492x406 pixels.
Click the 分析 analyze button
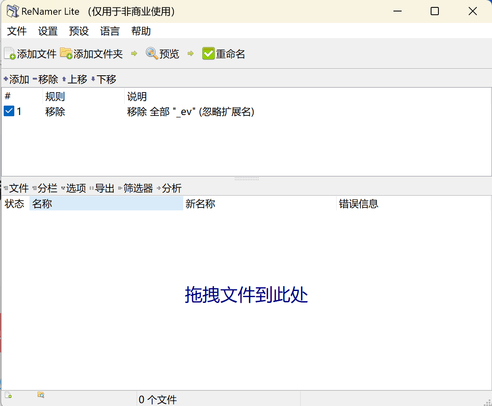(169, 188)
